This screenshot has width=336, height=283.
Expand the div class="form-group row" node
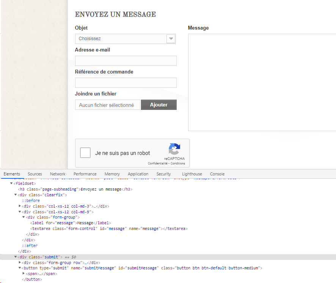pyautogui.click(x=20, y=262)
